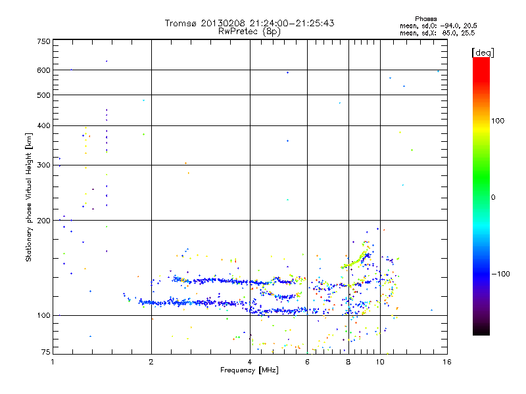Click the y-axis tick label "750"
526x394 pixels.
(x=43, y=41)
